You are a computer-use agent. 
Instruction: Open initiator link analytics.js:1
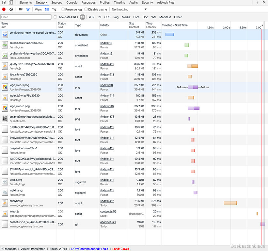108,222
